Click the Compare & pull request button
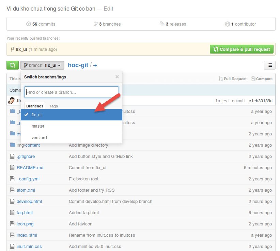 [242, 49]
